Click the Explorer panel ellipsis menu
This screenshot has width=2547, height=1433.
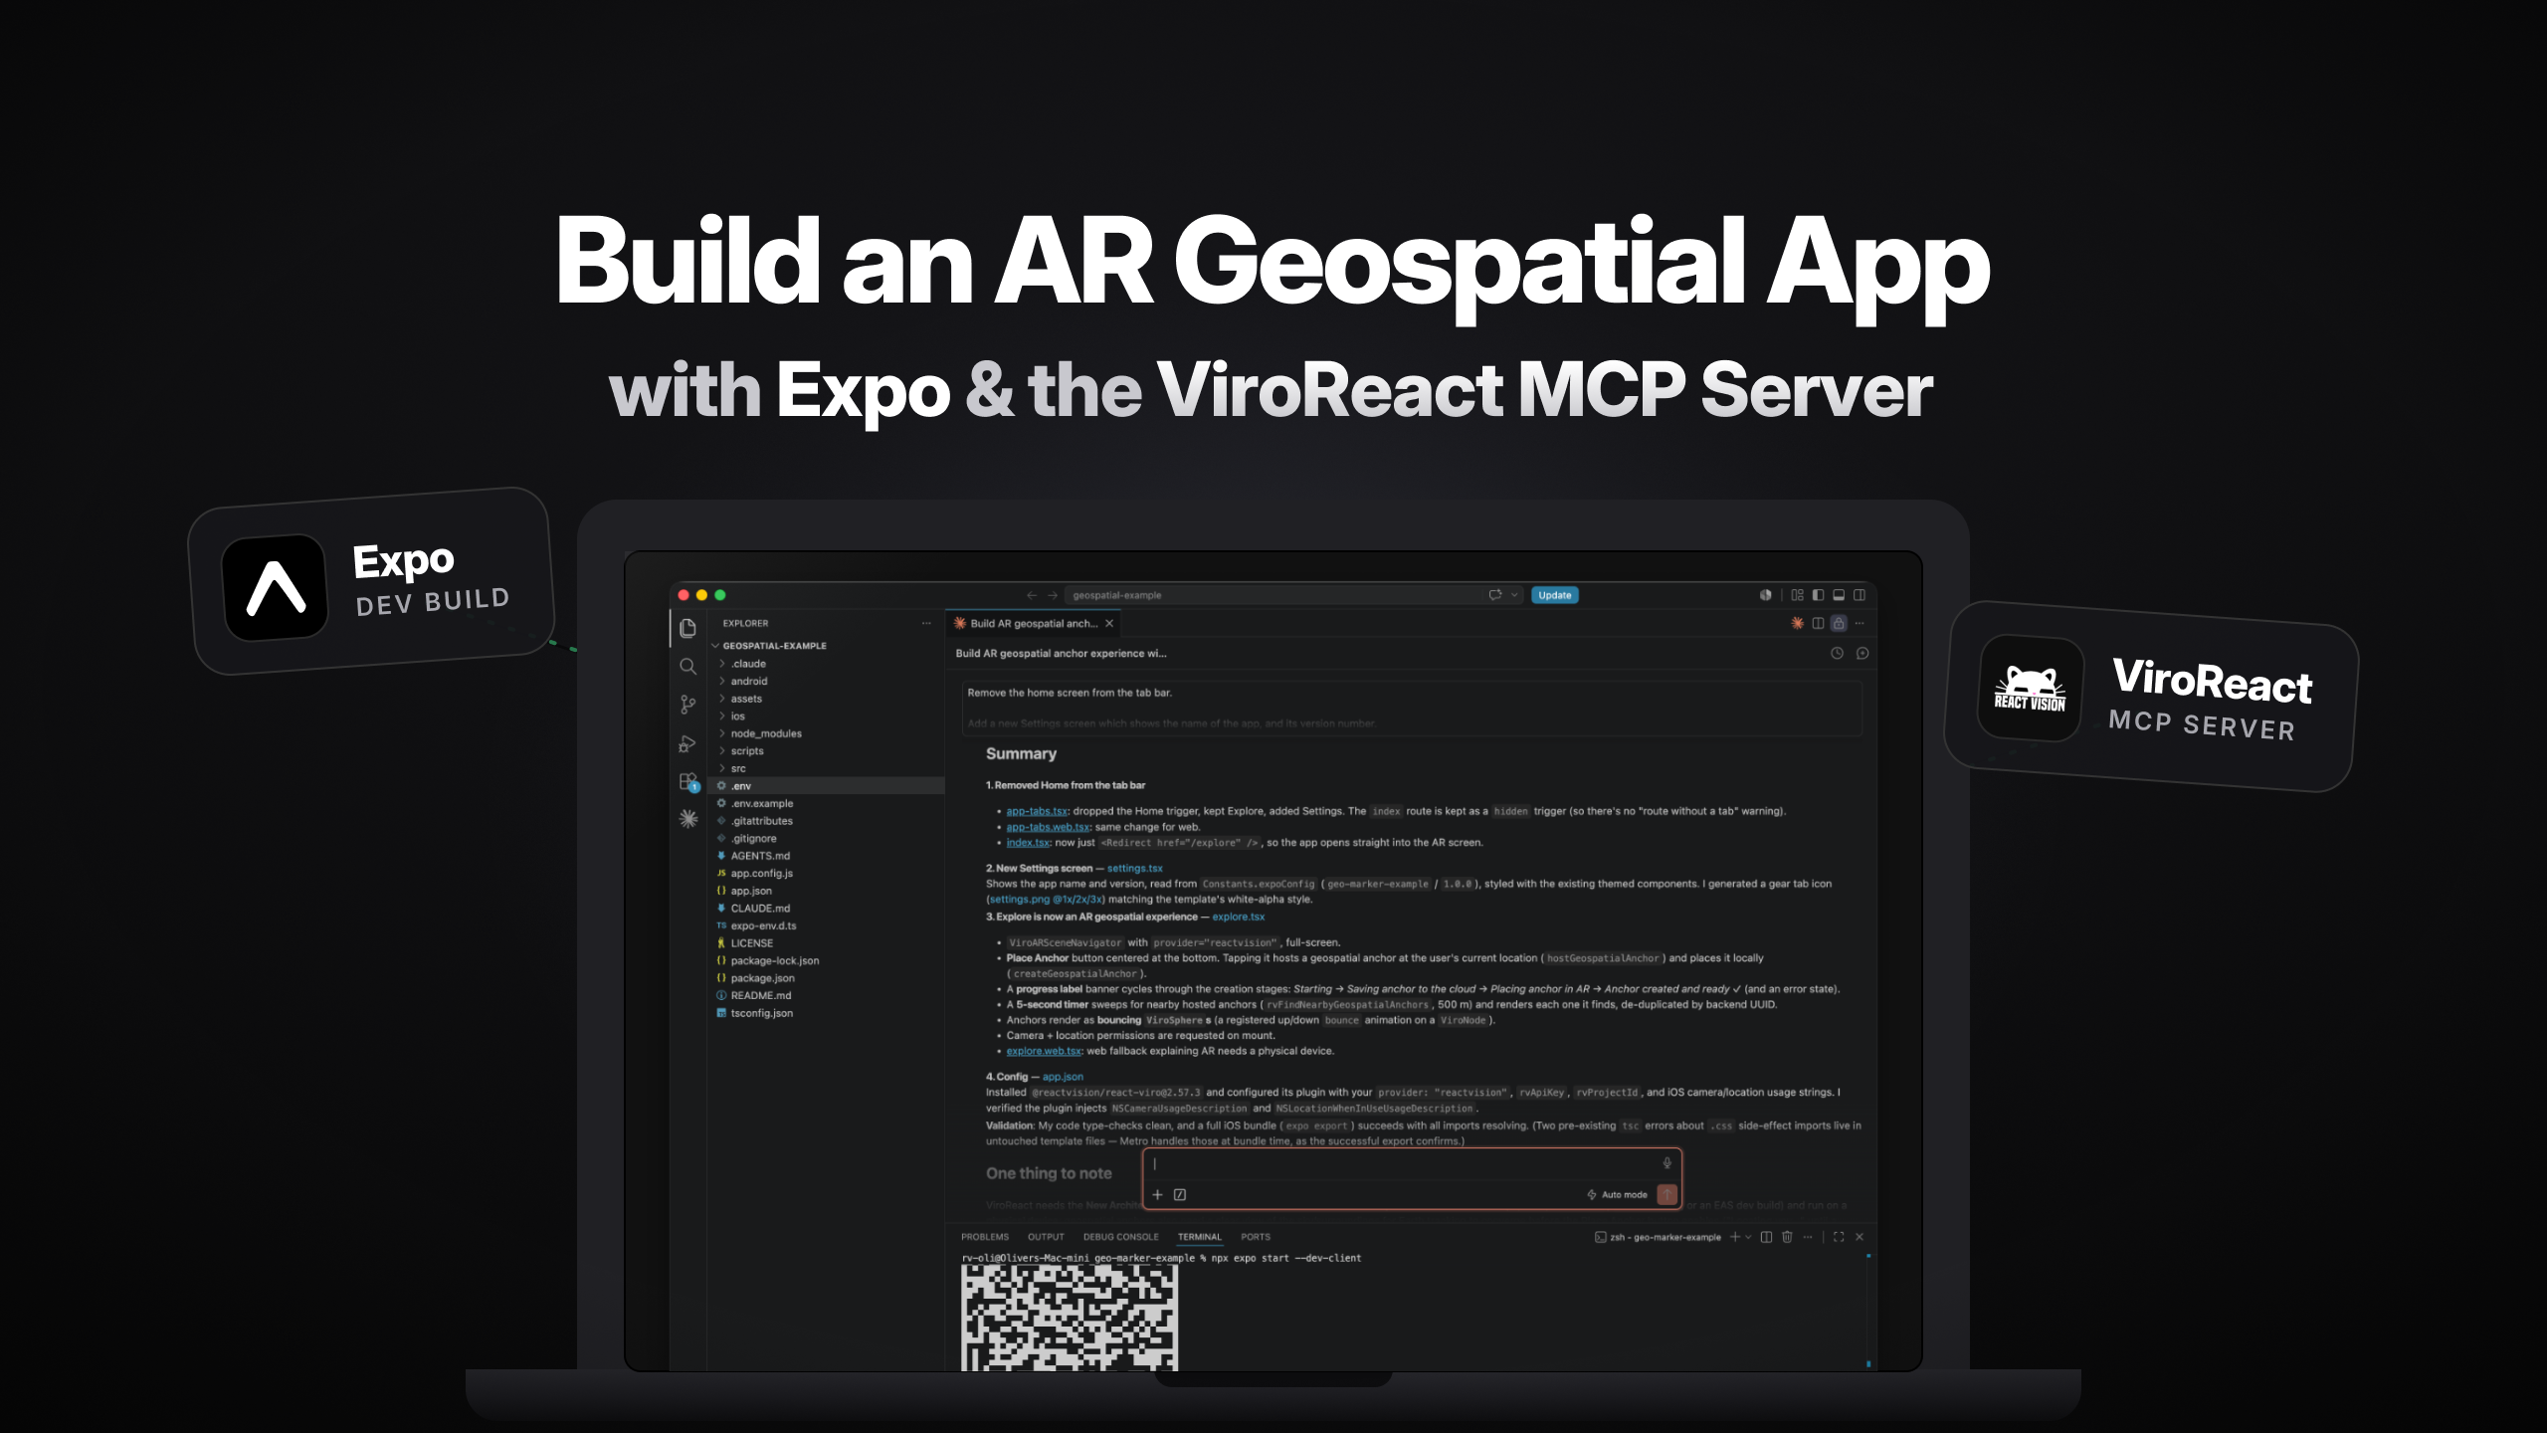[x=926, y=623]
